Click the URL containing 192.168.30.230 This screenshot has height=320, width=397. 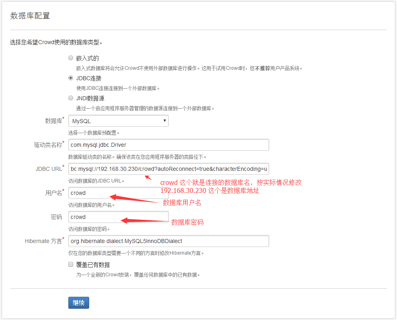(169, 169)
